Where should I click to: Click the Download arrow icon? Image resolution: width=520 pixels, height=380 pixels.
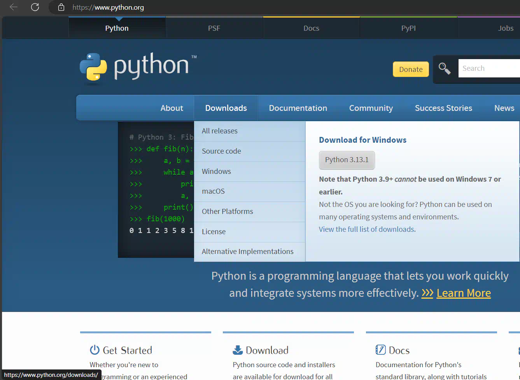238,350
